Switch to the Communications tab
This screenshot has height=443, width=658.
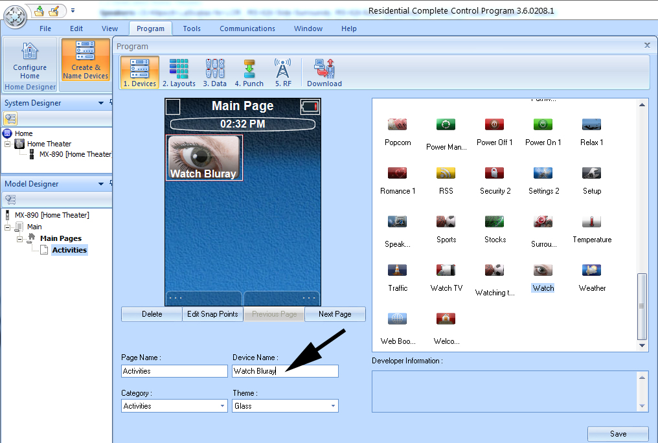[x=247, y=28]
